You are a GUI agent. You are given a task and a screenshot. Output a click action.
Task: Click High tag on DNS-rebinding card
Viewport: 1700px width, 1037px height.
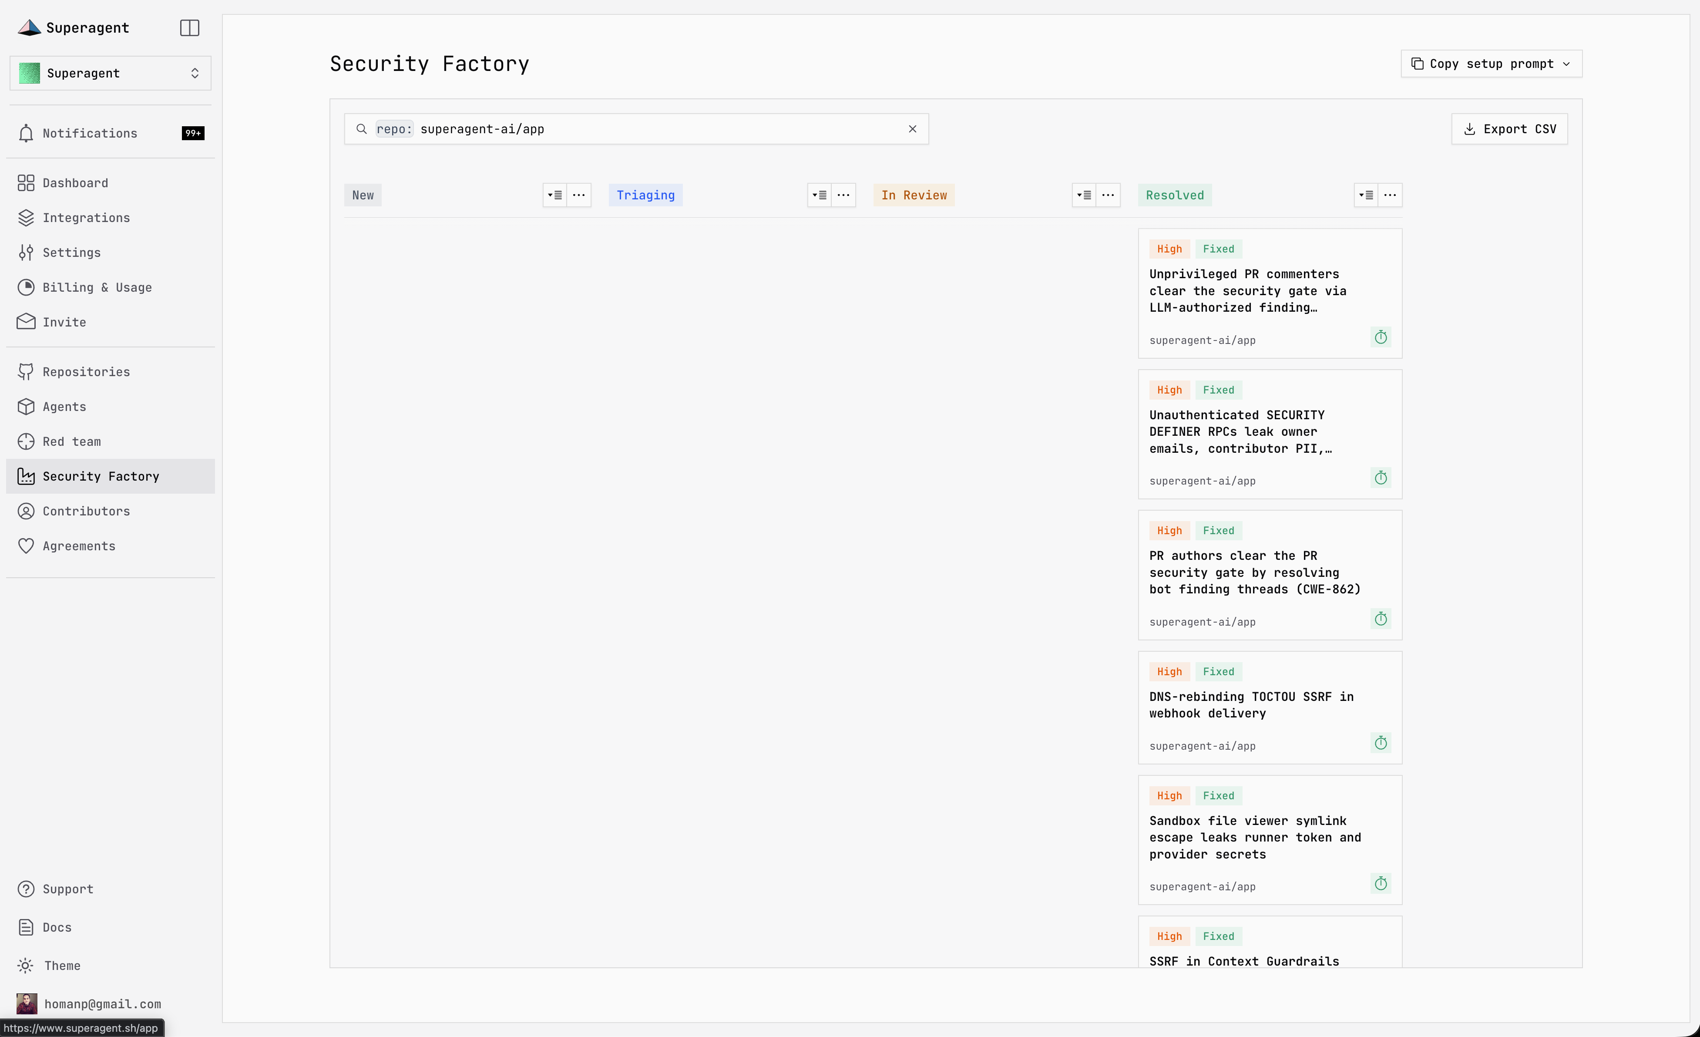point(1169,671)
